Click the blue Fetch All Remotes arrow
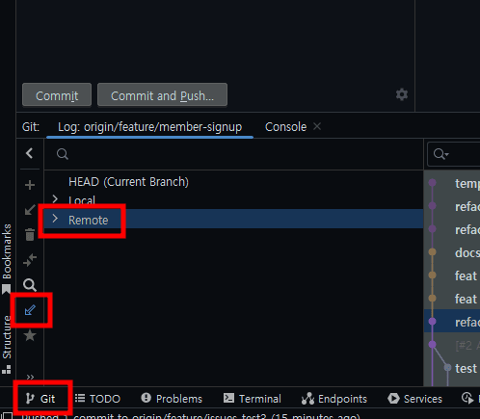Image resolution: width=480 pixels, height=419 pixels. pyautogui.click(x=30, y=310)
